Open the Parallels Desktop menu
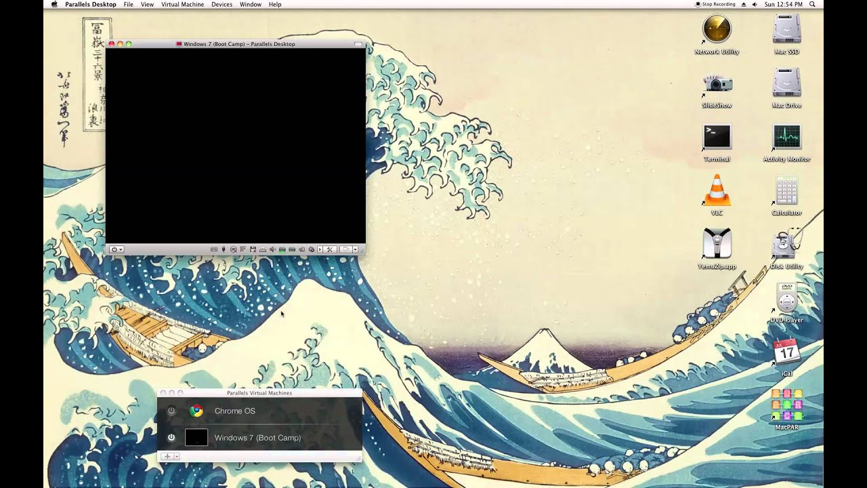867x488 pixels. (91, 4)
